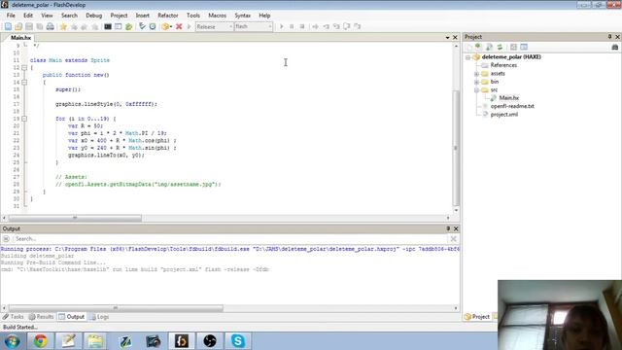The image size is (622, 350).
Task: Open the Syntax menu
Action: (x=242, y=16)
